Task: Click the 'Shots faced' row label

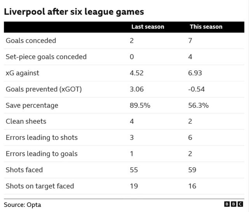Action: click(x=24, y=170)
